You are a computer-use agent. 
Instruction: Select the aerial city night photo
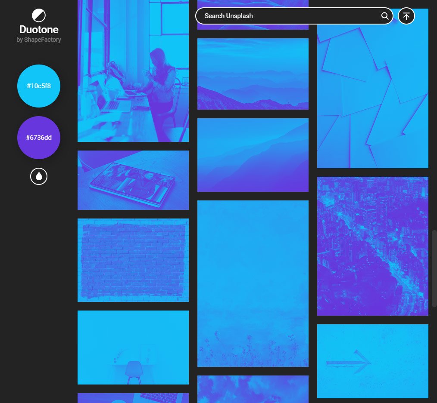[373, 246]
